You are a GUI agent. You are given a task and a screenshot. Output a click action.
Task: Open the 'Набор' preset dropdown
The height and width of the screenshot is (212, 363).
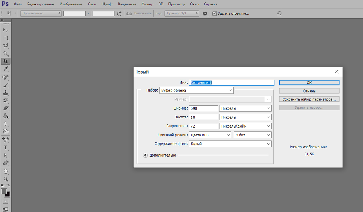coord(196,90)
